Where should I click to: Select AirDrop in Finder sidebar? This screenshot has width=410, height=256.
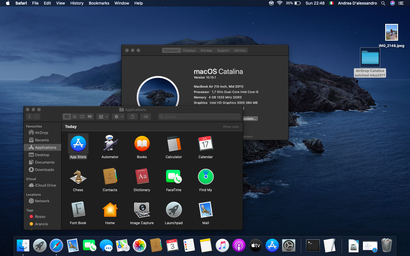pyautogui.click(x=42, y=133)
